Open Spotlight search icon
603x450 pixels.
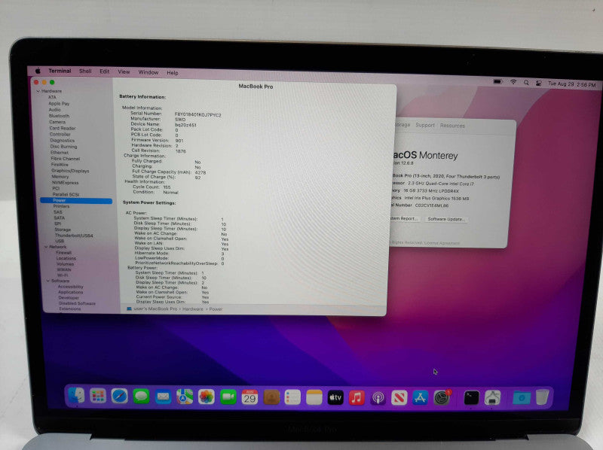point(525,83)
